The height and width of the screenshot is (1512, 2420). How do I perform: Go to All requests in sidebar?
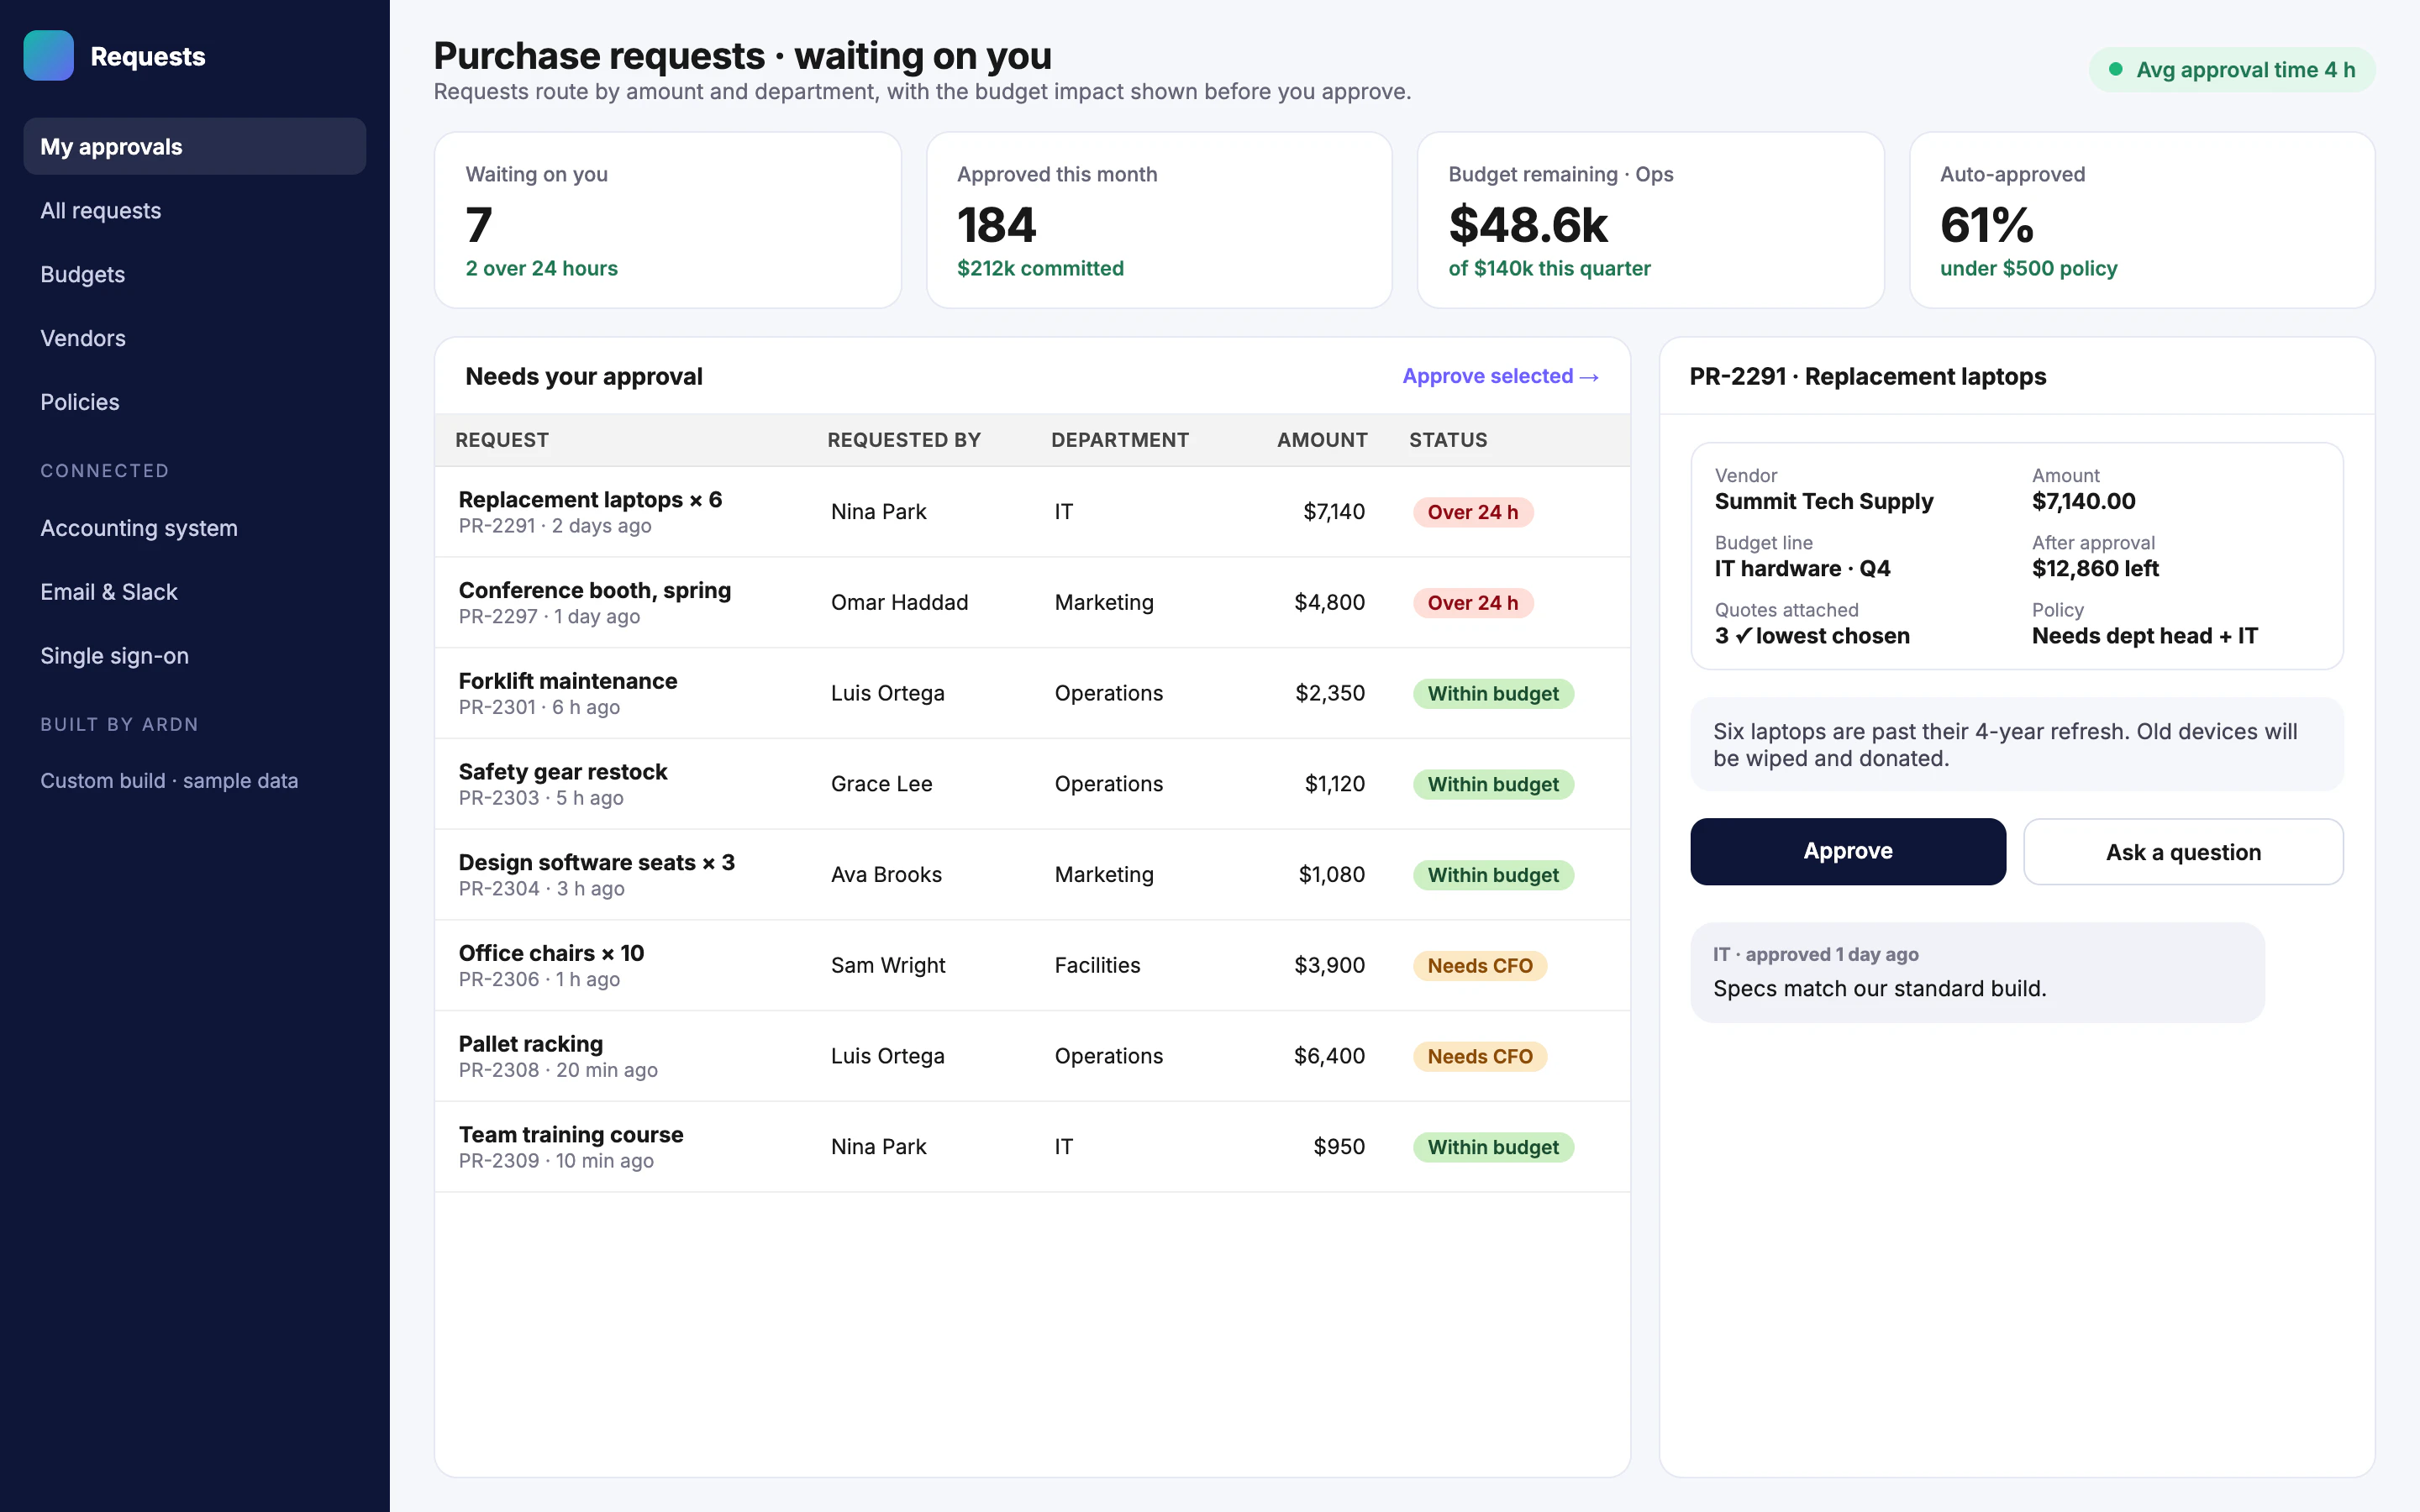pos(195,211)
